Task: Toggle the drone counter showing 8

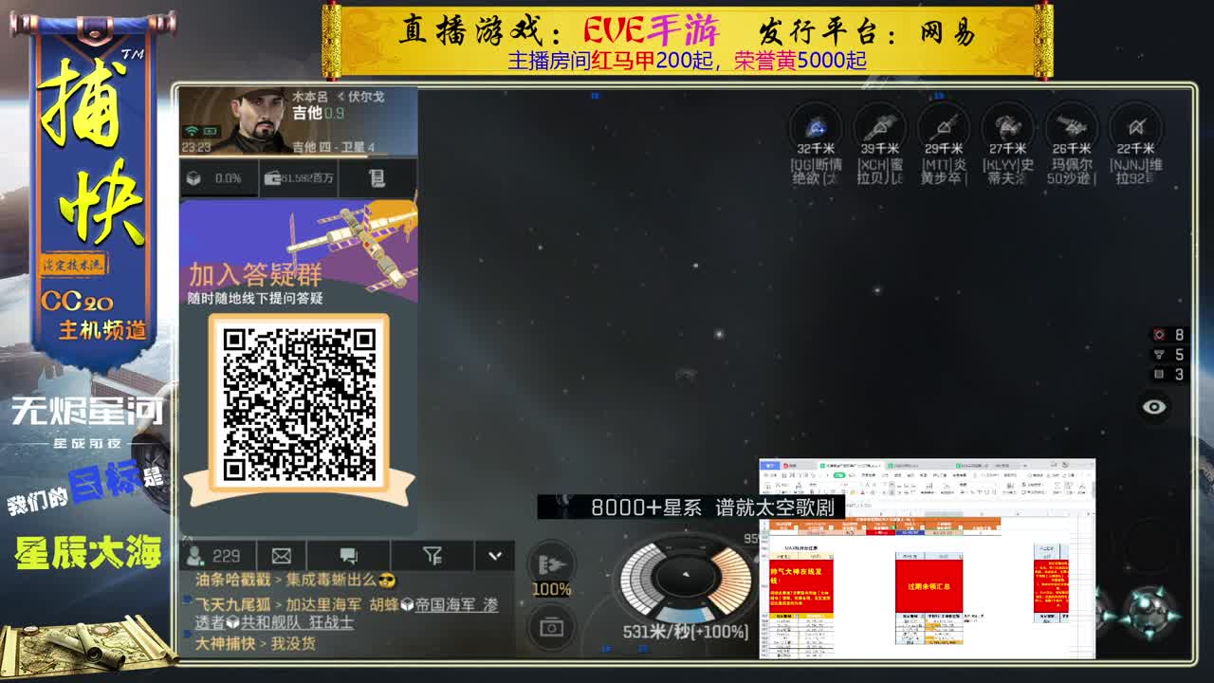Action: coord(1161,335)
